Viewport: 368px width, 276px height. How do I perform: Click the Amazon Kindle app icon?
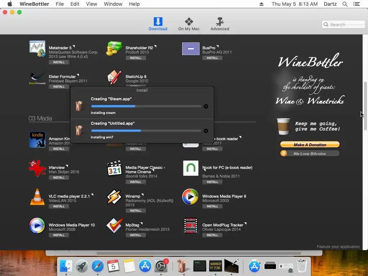click(x=37, y=139)
